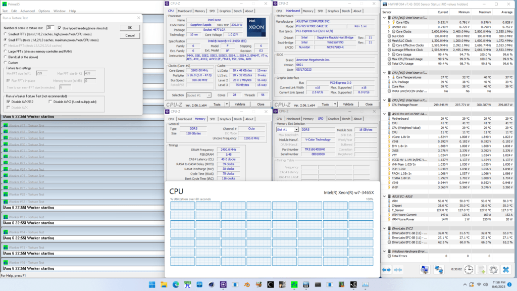
Task: Click Validate in CPU-Z mainboard window
Action: [348, 104]
